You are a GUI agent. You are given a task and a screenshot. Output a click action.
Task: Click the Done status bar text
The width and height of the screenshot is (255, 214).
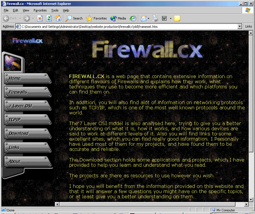11,210
